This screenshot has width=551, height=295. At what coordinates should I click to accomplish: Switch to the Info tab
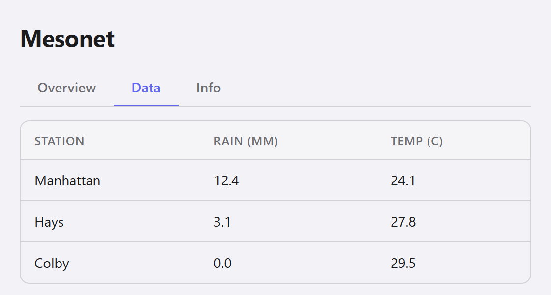click(x=209, y=88)
